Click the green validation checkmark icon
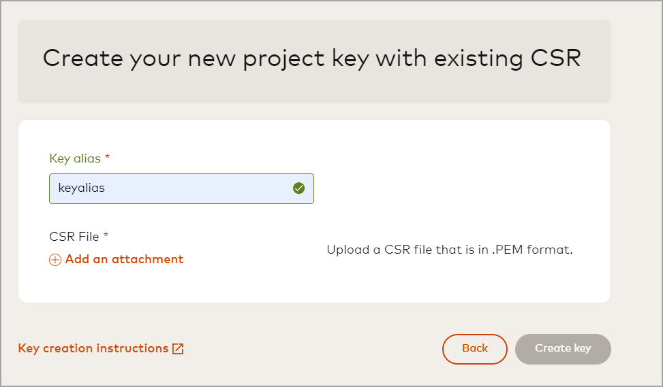The width and height of the screenshot is (663, 387). coord(298,188)
